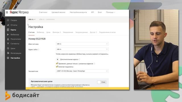Open Настройка аккаунта in top navigation
This screenshot has width=182, height=102.
pyautogui.click(x=78, y=12)
